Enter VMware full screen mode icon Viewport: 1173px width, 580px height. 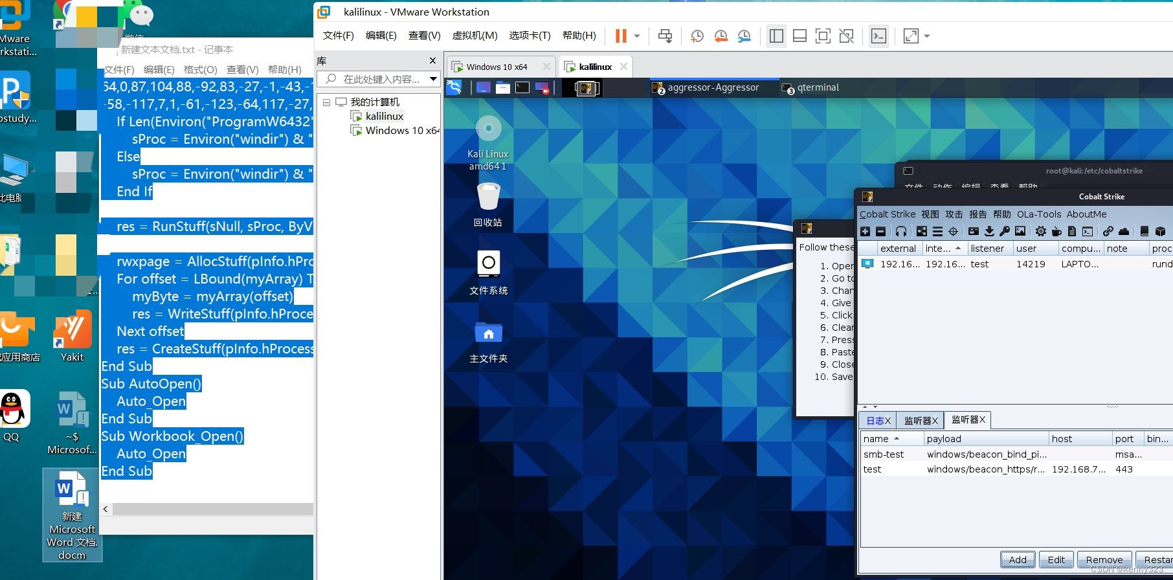coord(823,36)
